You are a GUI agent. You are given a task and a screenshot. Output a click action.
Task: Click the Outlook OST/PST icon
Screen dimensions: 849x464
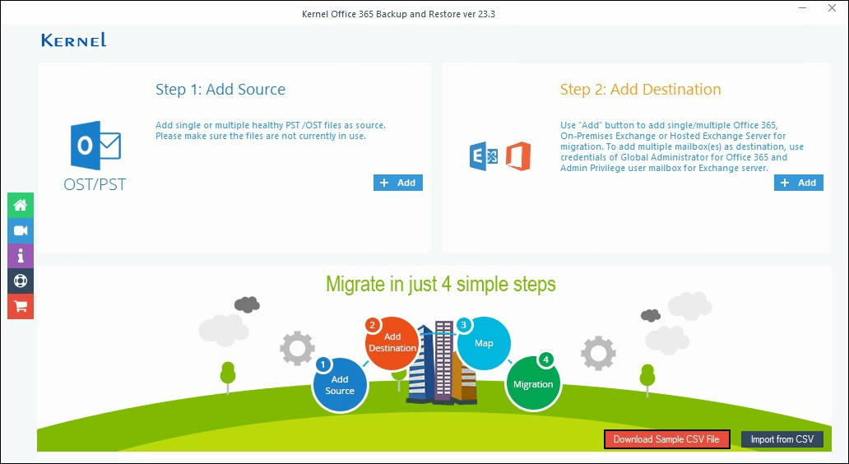click(95, 146)
